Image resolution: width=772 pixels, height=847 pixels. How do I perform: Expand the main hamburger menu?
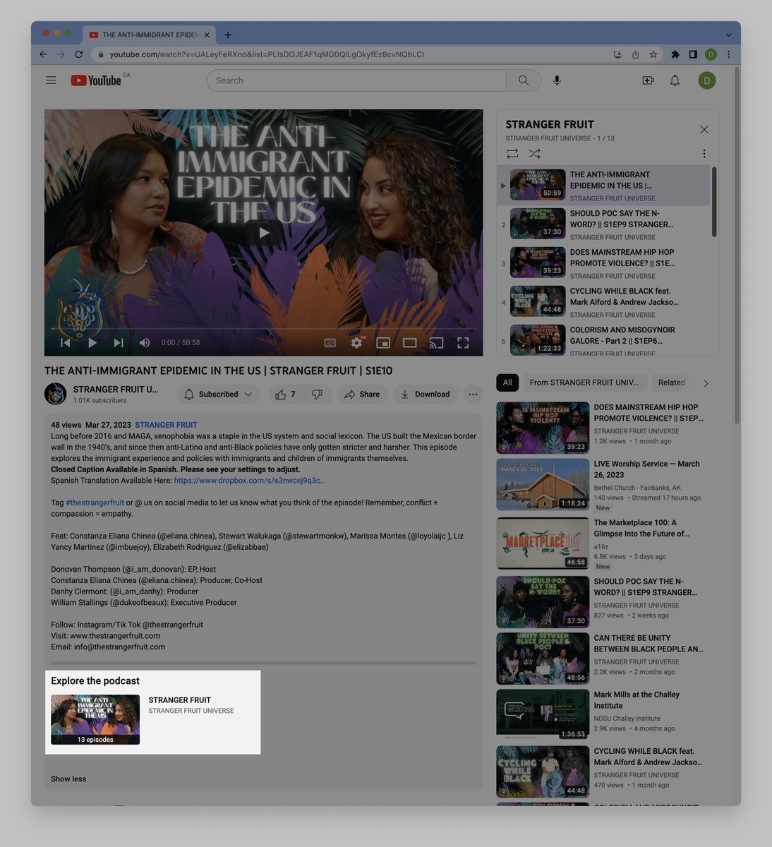tap(51, 80)
